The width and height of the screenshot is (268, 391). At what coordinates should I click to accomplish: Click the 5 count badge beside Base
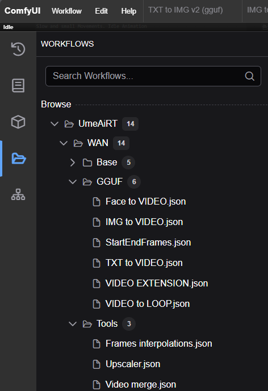[x=128, y=163]
